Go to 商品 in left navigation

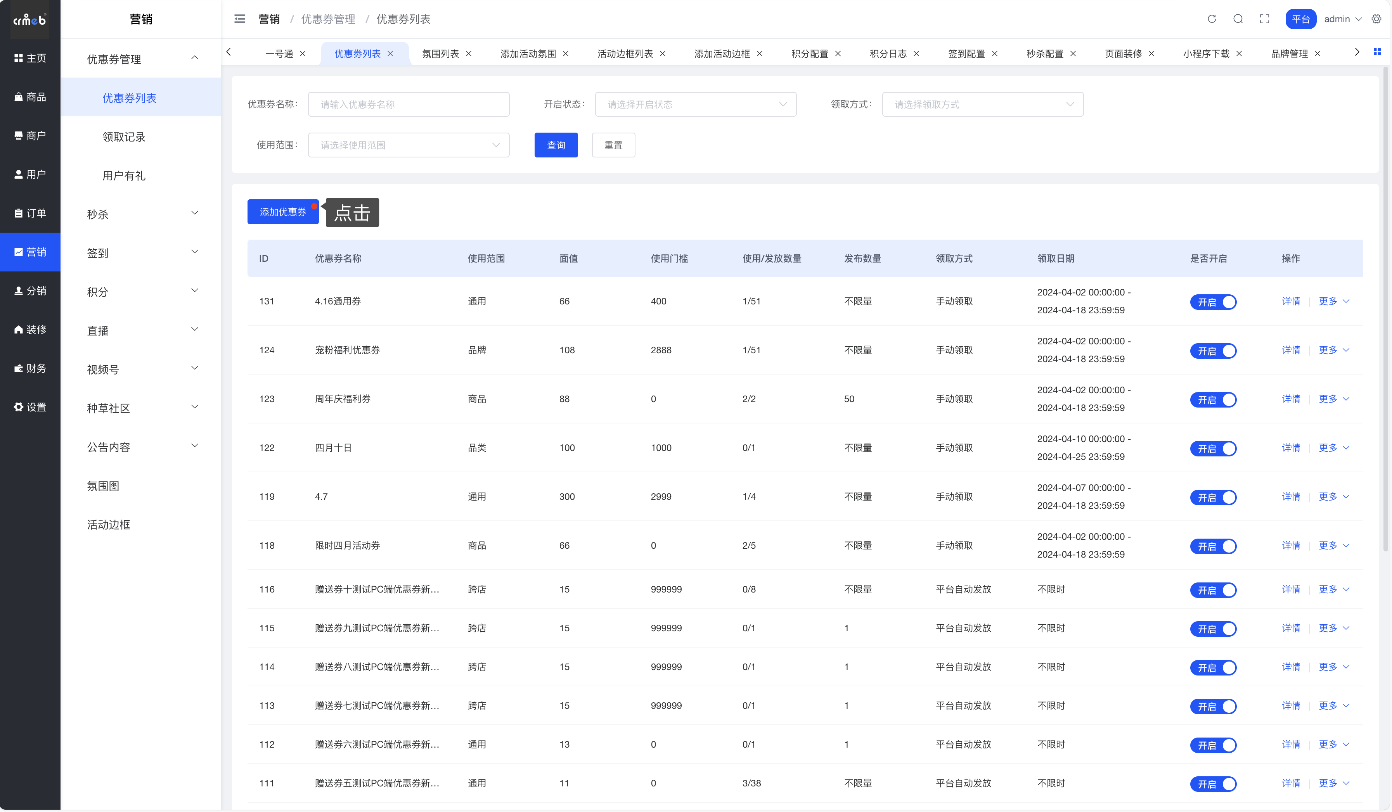coord(30,97)
